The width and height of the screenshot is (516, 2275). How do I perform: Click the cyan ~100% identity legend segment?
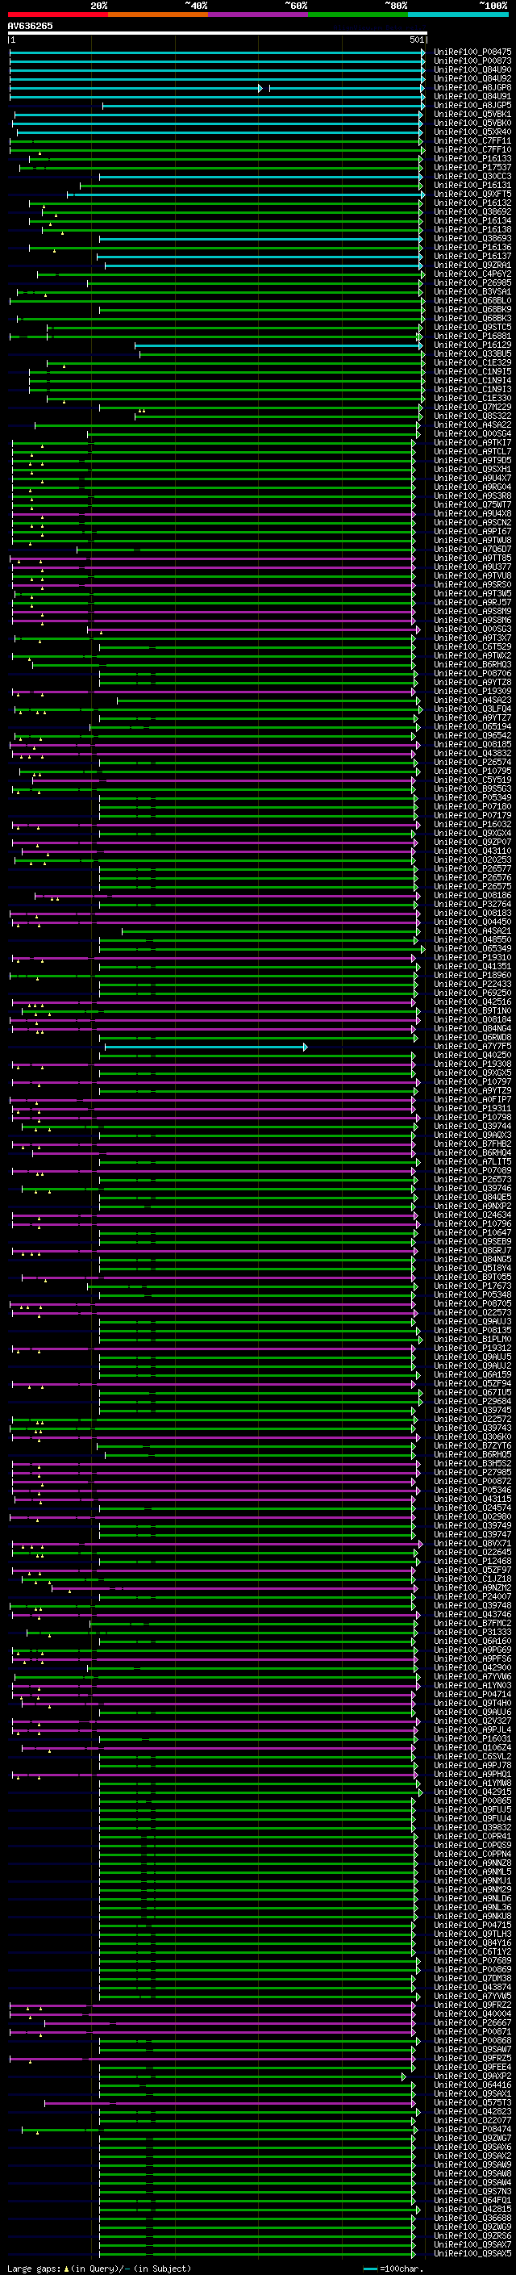[459, 15]
